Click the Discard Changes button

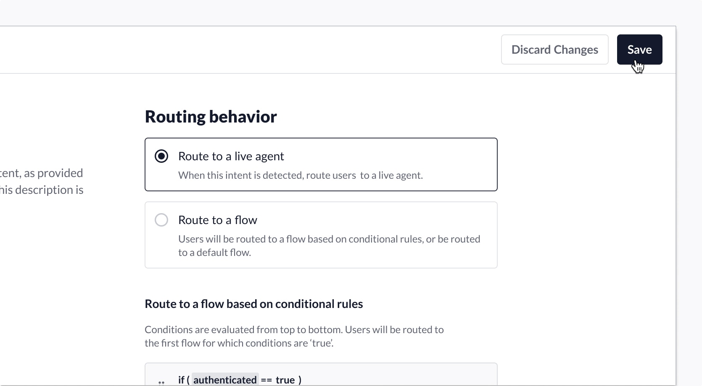pyautogui.click(x=554, y=50)
